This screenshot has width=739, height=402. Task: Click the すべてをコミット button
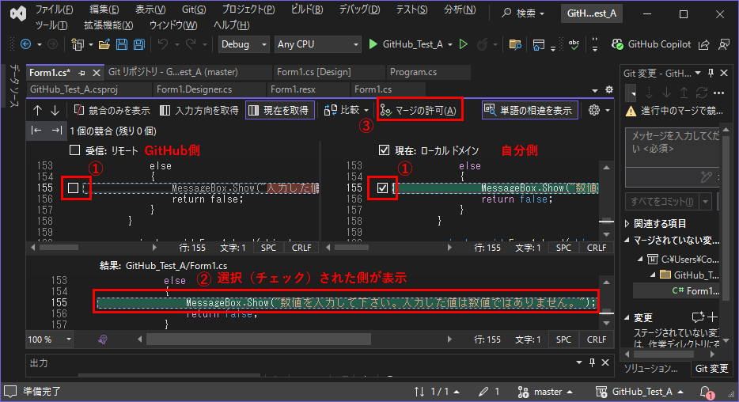662,202
